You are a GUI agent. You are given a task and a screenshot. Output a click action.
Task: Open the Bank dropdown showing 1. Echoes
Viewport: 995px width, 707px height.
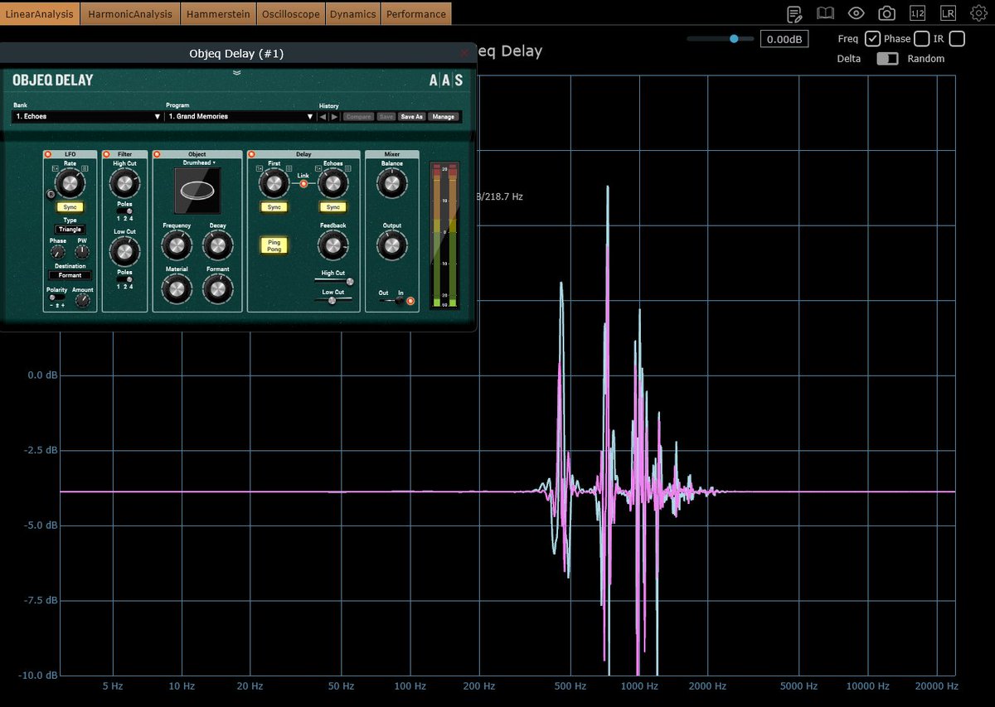tap(87, 117)
